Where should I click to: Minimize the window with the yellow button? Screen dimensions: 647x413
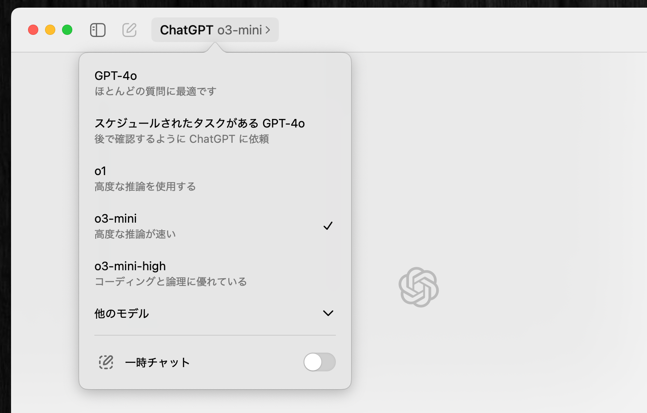[x=50, y=30]
